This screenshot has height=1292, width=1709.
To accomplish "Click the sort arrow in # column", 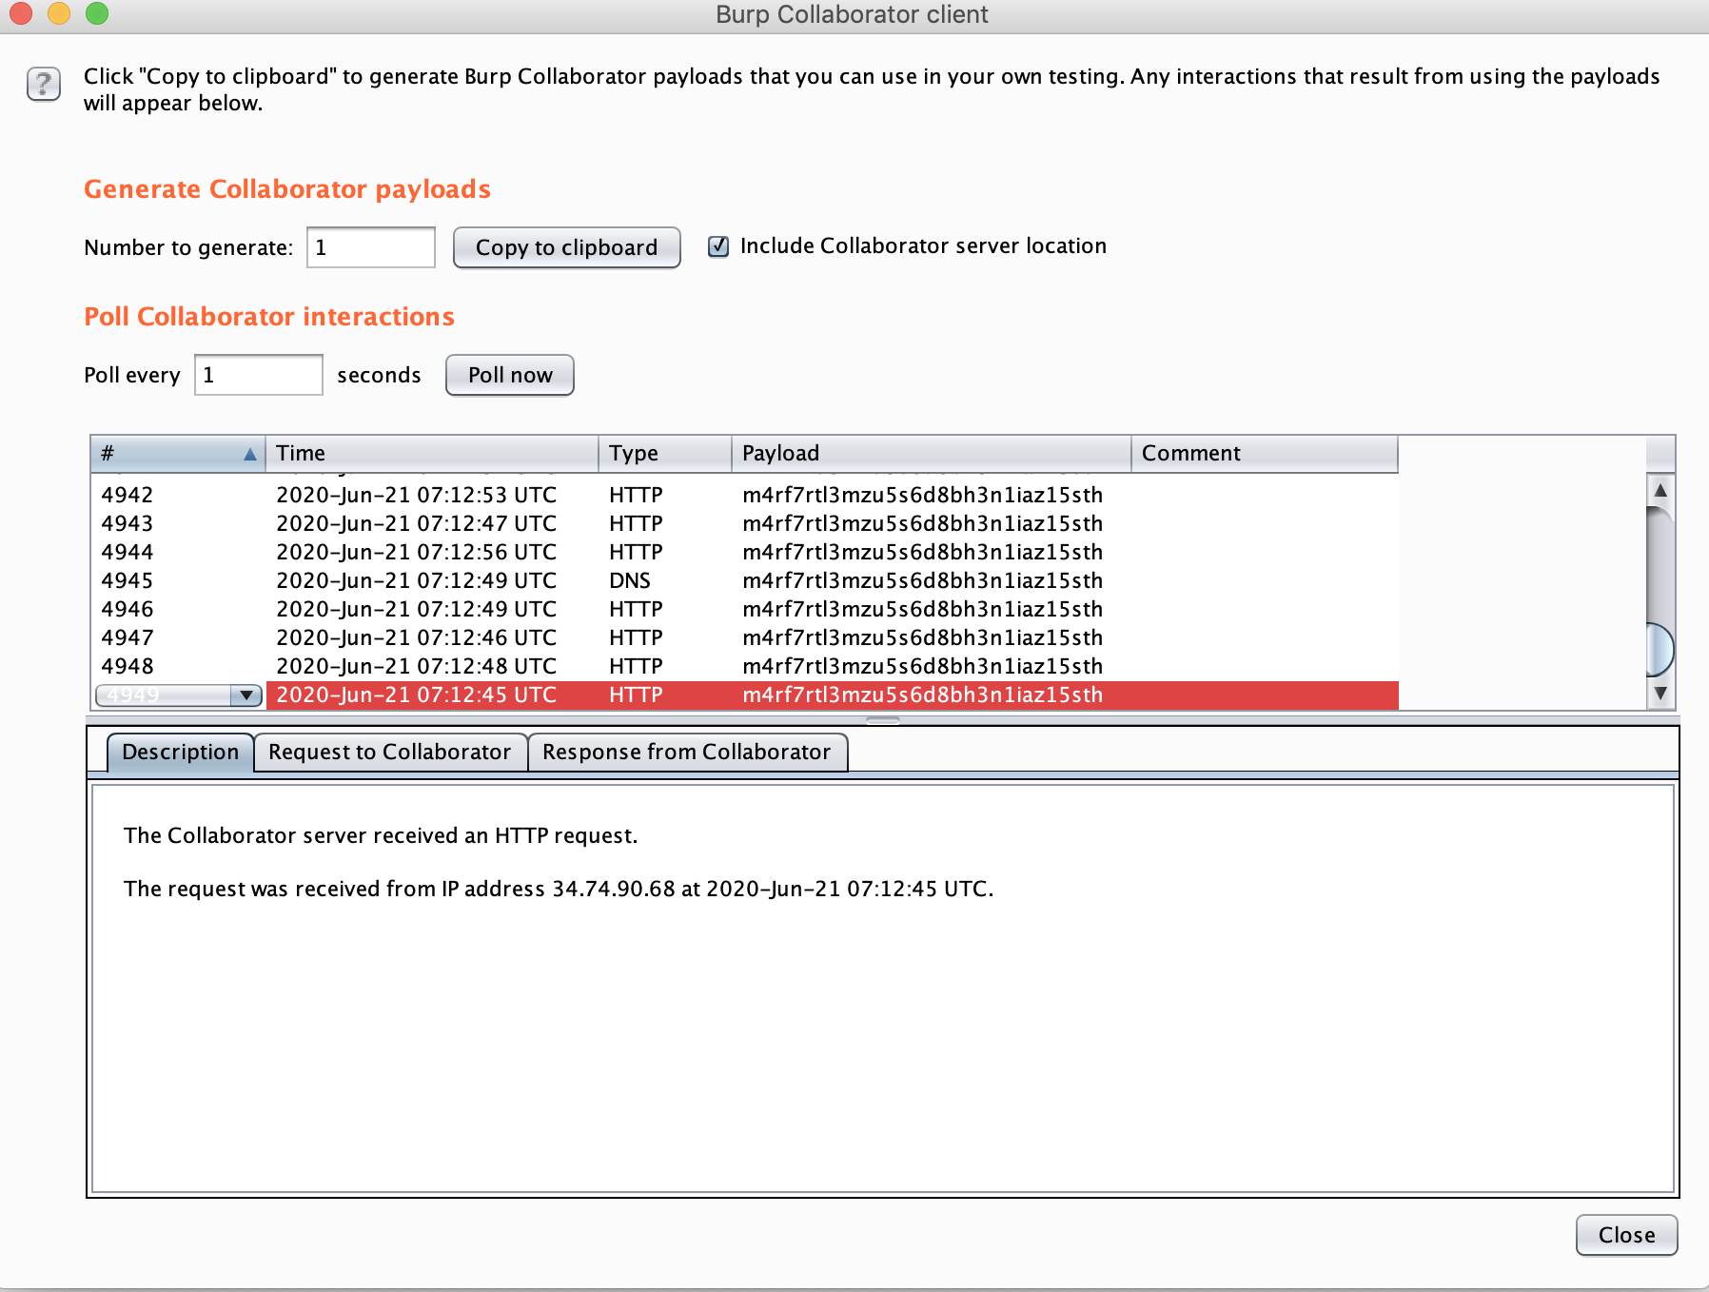I will (x=249, y=454).
